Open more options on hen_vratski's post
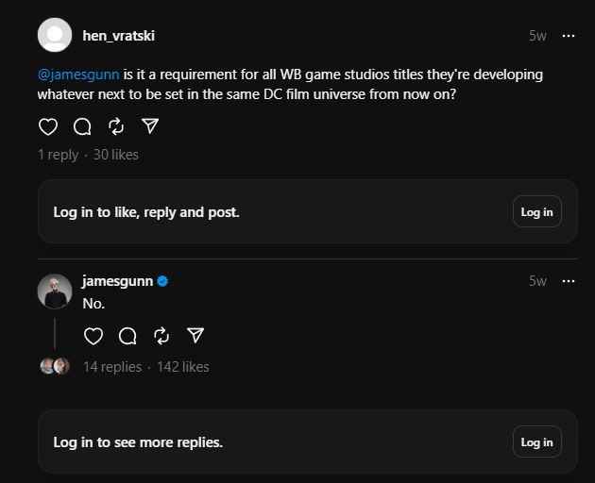This screenshot has height=483, width=595. pyautogui.click(x=568, y=36)
